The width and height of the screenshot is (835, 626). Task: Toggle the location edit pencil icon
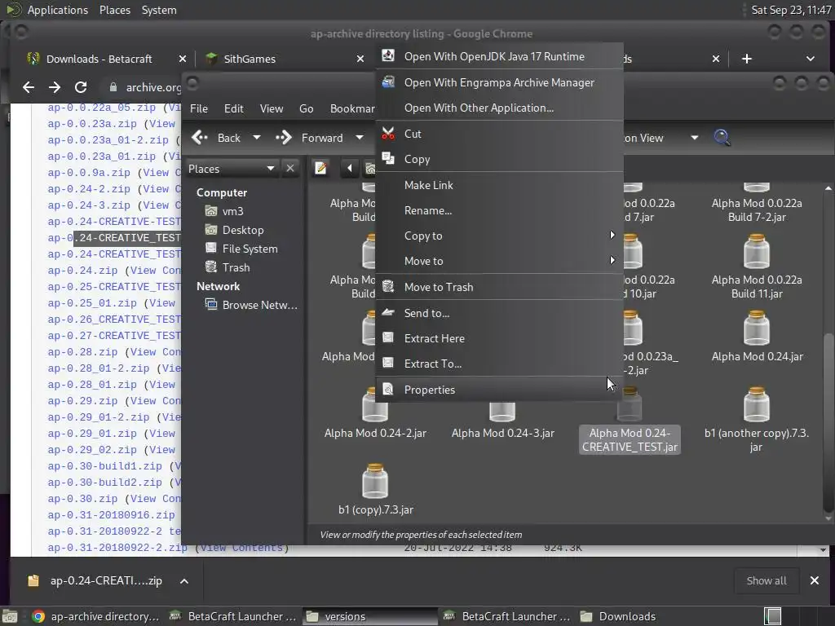pos(320,168)
